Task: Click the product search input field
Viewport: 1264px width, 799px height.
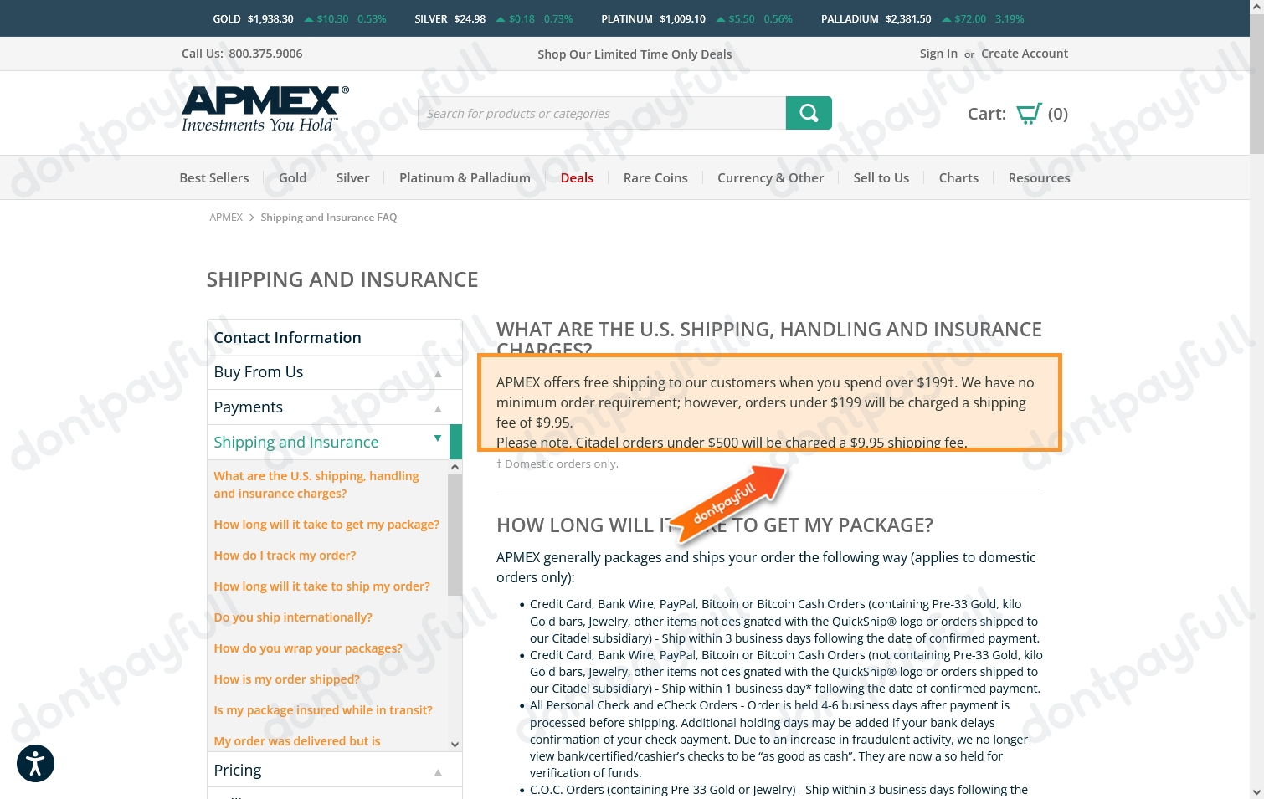Action: pos(601,112)
